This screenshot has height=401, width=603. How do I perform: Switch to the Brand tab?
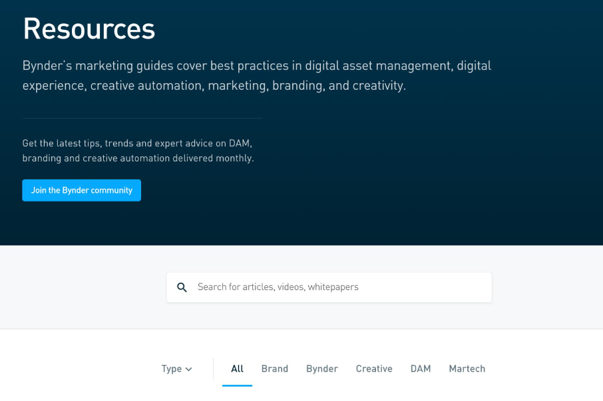(x=275, y=368)
